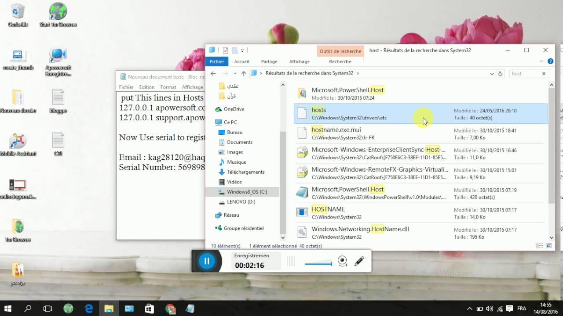
Task: Switch to details view via status bar icon
Action: [540, 246]
